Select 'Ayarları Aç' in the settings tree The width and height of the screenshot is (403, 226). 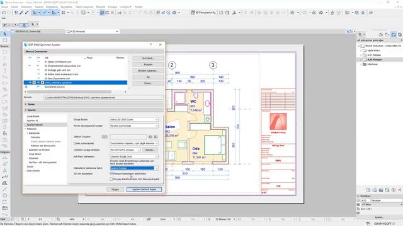[32, 121]
